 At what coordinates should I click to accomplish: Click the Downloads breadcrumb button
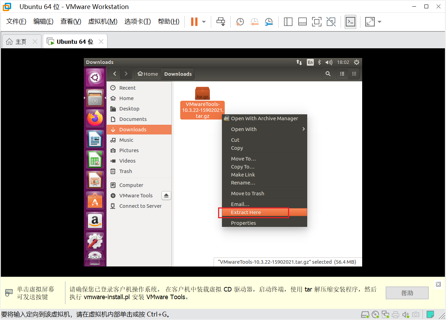(x=178, y=74)
